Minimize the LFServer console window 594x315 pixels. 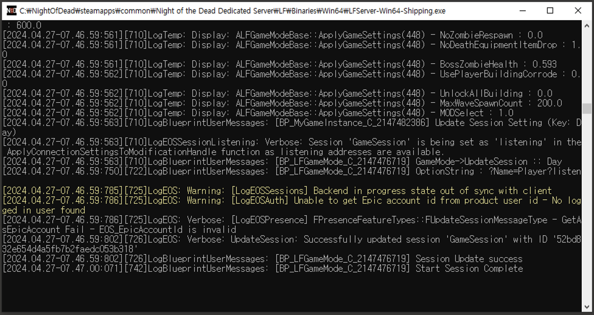click(x=523, y=10)
